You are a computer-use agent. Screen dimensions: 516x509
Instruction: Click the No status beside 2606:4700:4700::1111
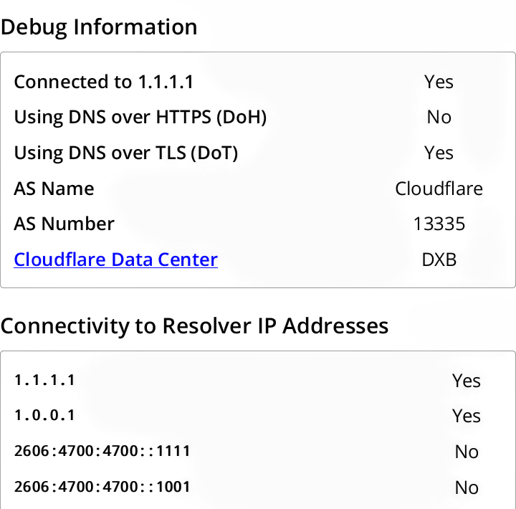(x=466, y=452)
